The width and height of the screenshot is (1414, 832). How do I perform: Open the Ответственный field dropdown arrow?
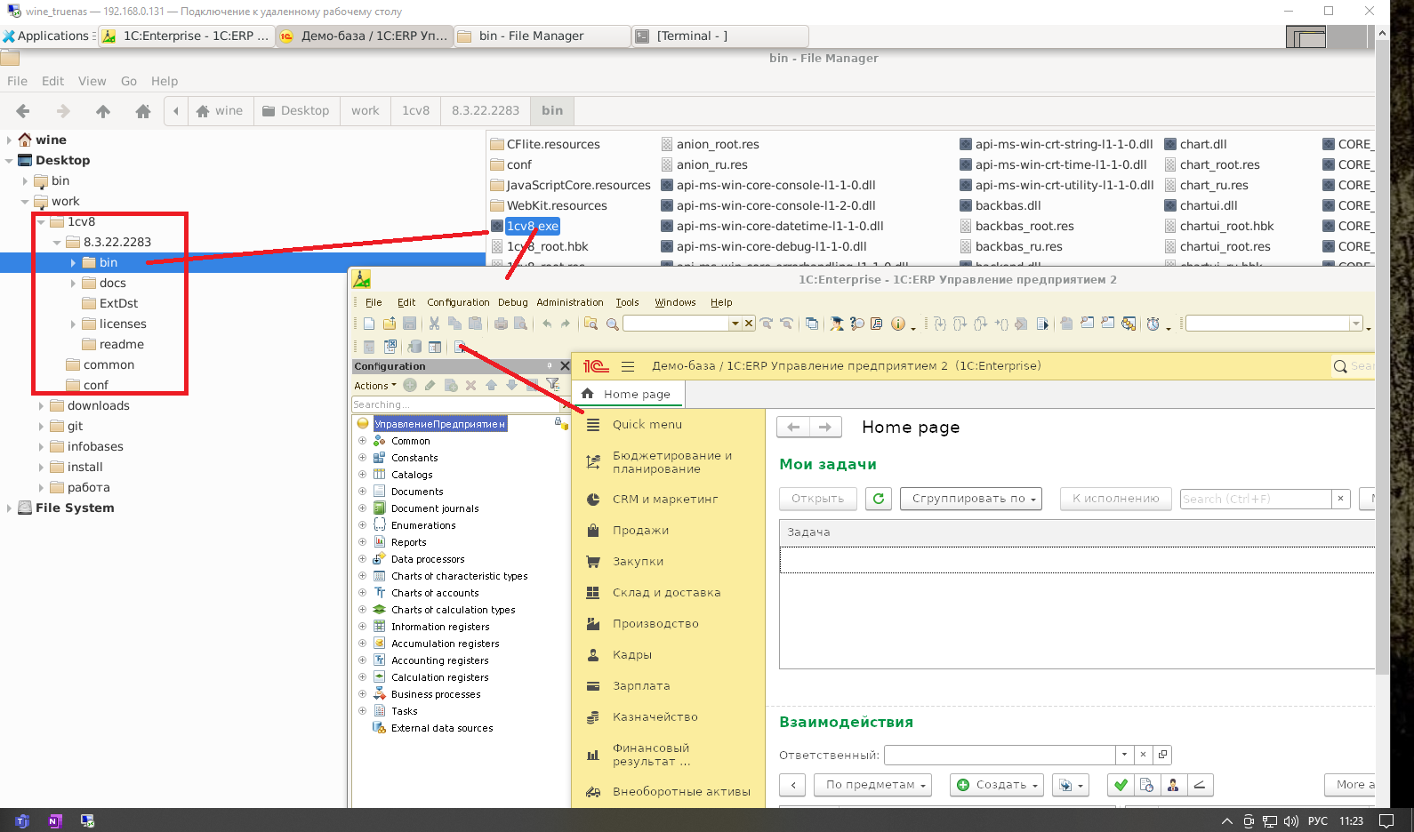pos(1124,755)
